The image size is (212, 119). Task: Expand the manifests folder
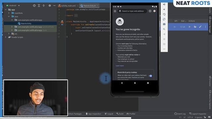pos(9,13)
